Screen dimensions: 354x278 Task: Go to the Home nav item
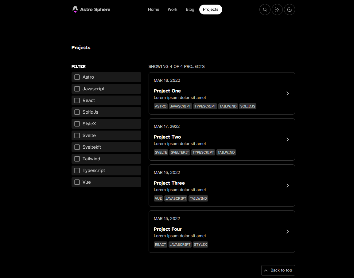tap(154, 10)
